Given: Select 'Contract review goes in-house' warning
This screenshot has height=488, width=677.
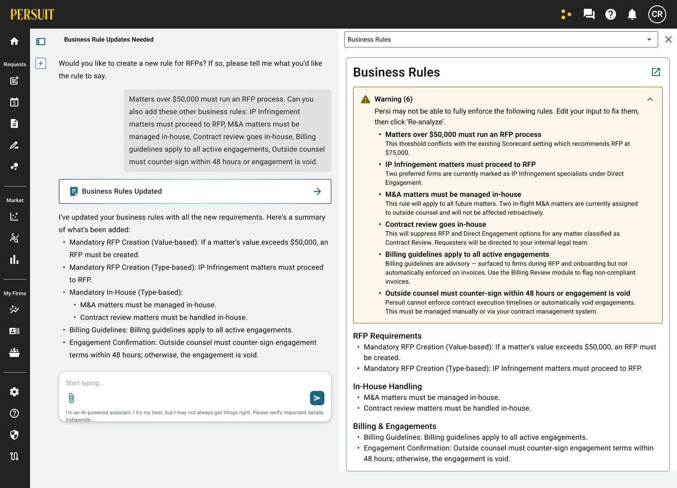Looking at the screenshot, I should [436, 224].
